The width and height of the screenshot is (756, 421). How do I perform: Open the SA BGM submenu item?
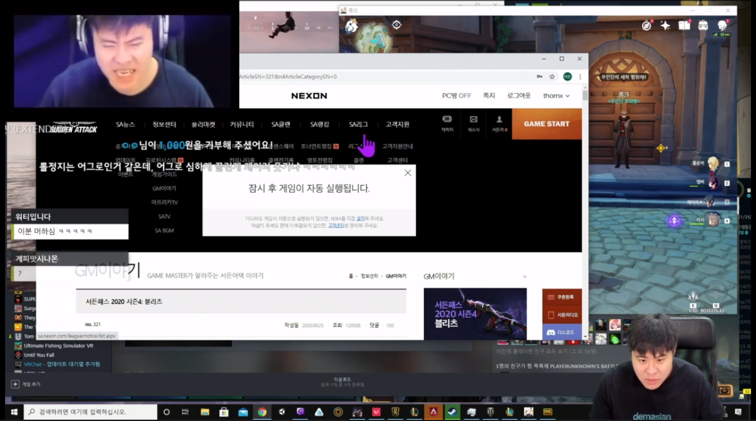(x=164, y=231)
